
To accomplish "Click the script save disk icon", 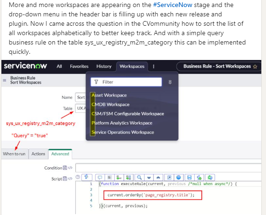I will point(189,178).
